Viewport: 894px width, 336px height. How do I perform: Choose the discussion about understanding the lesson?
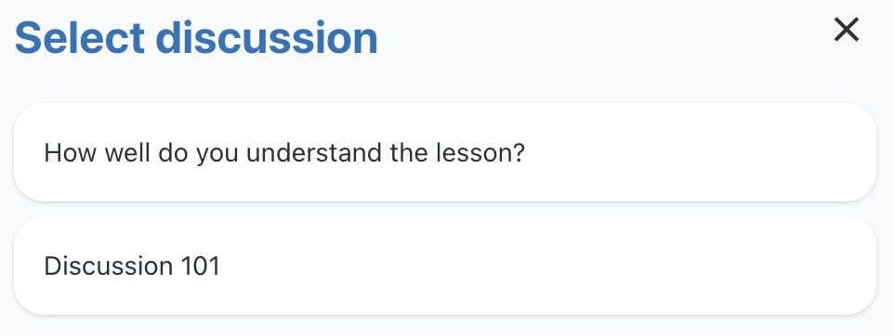[x=445, y=152]
